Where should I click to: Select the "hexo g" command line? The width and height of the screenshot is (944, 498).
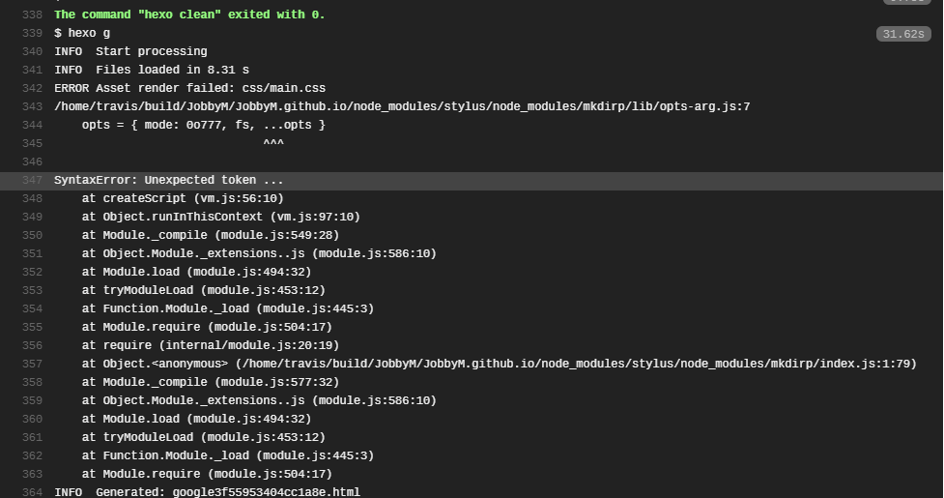pos(82,33)
